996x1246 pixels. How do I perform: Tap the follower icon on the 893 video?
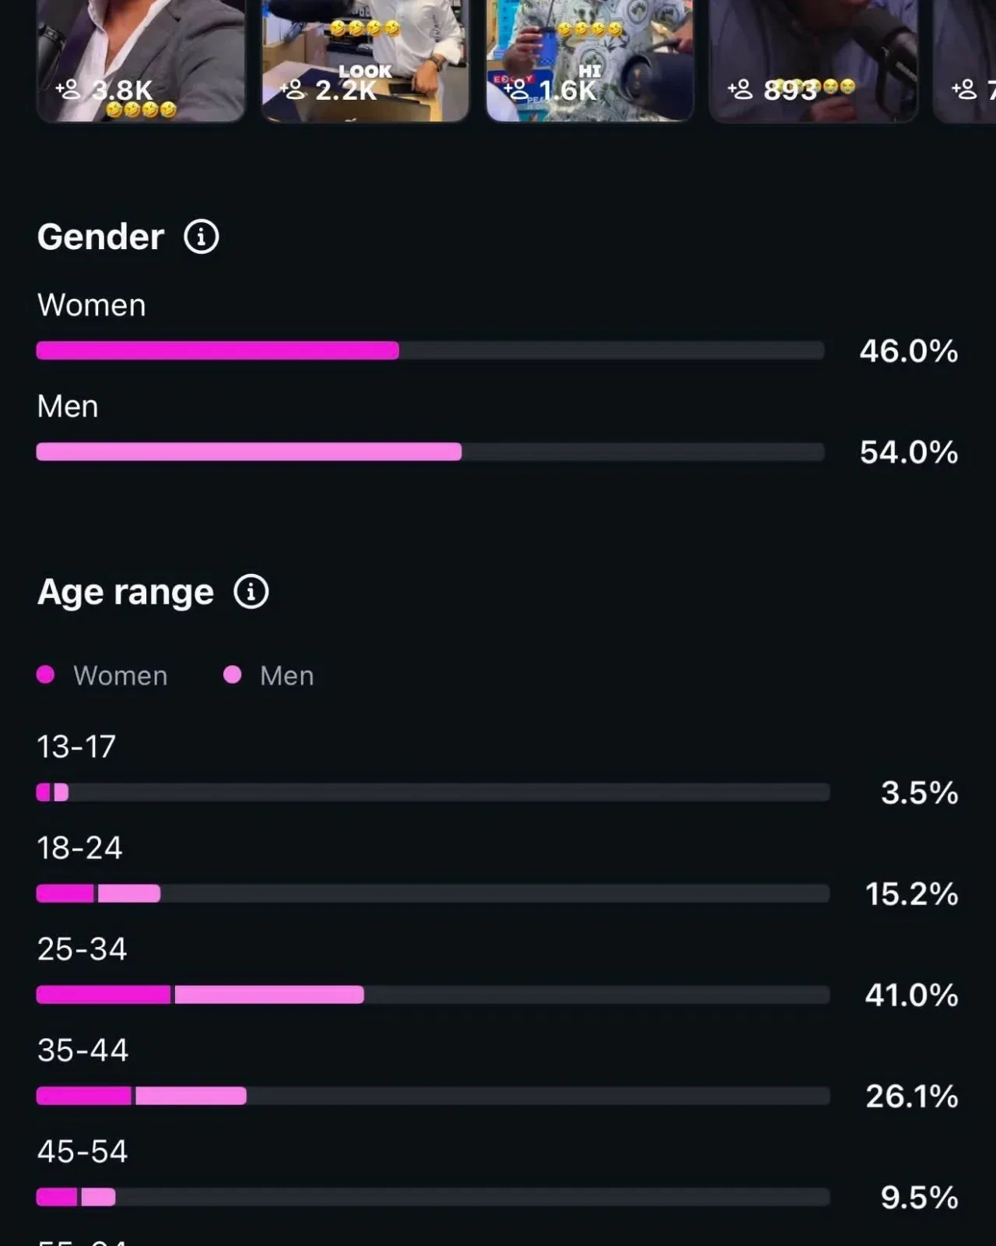(740, 90)
